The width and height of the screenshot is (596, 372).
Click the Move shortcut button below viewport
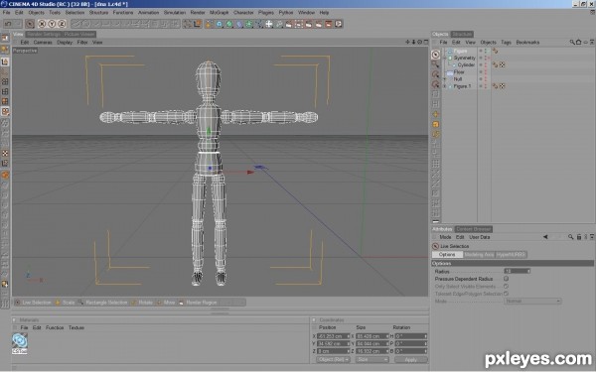click(x=166, y=303)
